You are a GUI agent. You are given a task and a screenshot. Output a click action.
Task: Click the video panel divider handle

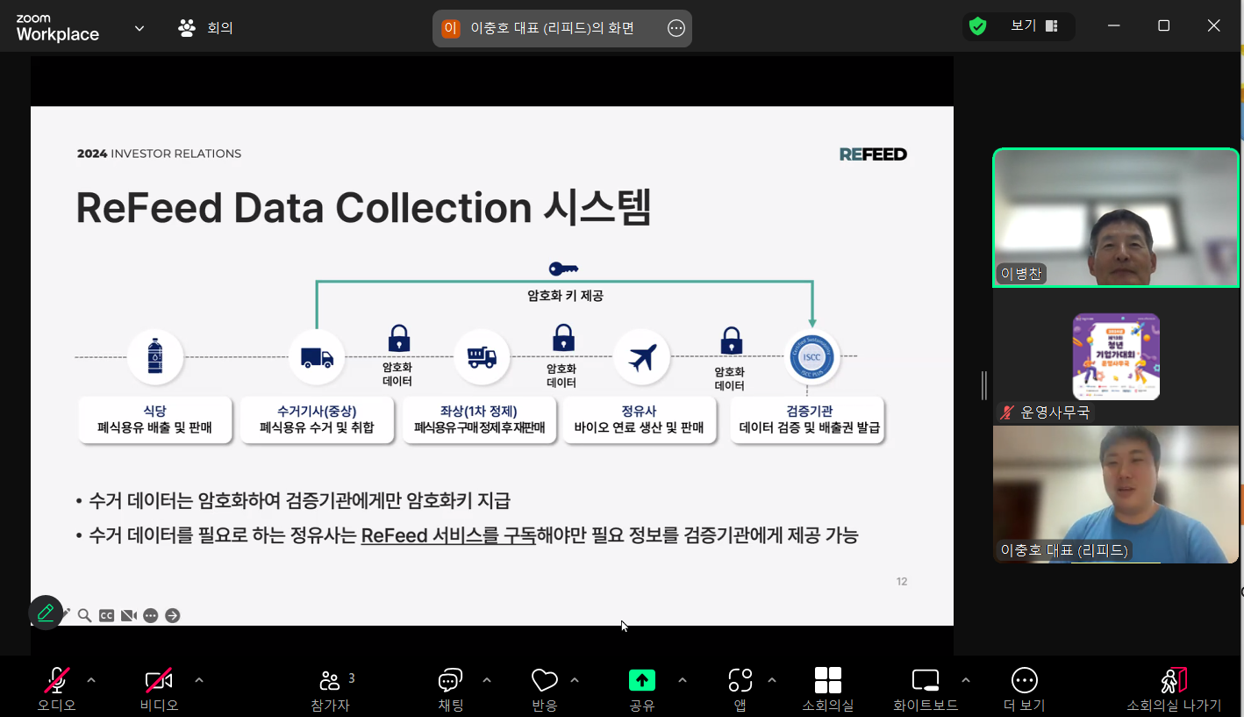(984, 385)
